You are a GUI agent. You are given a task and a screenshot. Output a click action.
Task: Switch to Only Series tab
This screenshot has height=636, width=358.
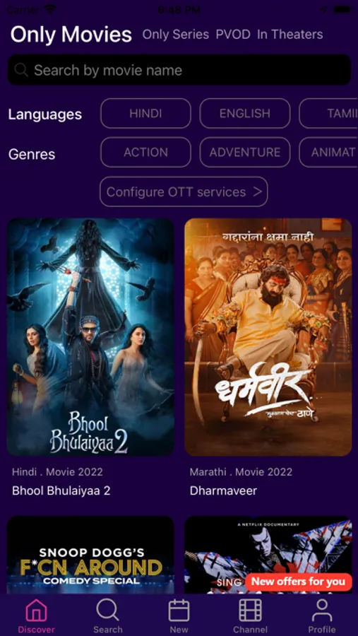(176, 35)
